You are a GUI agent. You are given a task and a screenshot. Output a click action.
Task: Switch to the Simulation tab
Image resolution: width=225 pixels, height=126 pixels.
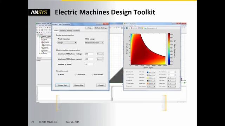(63, 30)
